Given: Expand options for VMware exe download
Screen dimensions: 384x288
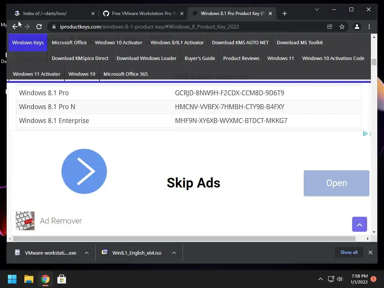Looking at the screenshot, I should 87,253.
